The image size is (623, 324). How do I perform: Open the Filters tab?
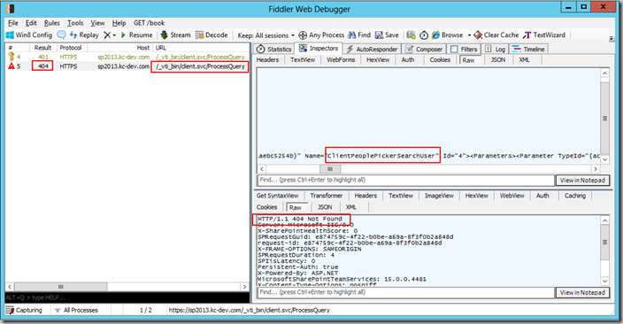[x=464, y=50]
